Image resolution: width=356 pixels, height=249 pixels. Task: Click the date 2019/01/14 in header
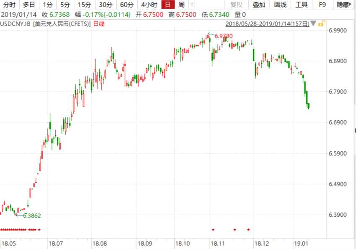18,15
